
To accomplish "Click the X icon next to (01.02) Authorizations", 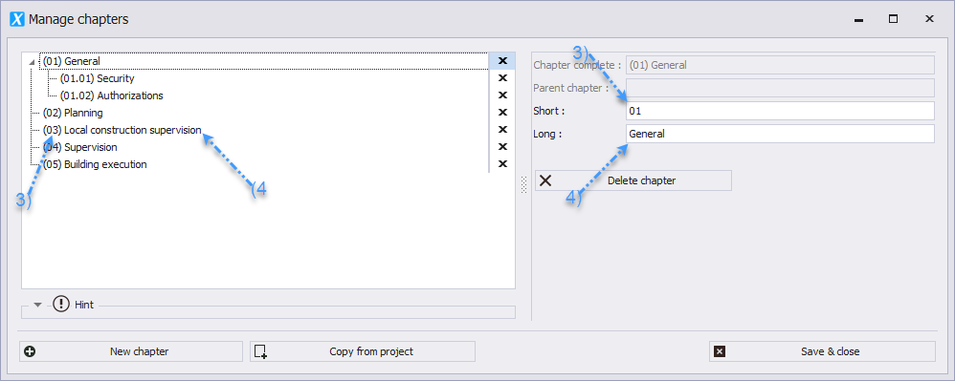I will pyautogui.click(x=502, y=95).
